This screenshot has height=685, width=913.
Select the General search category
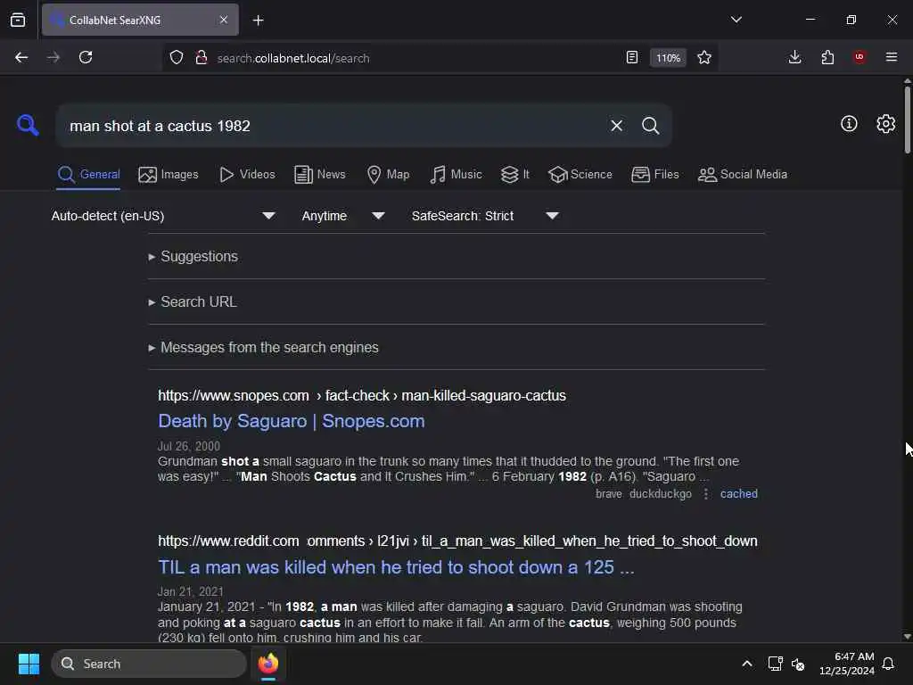pyautogui.click(x=89, y=174)
